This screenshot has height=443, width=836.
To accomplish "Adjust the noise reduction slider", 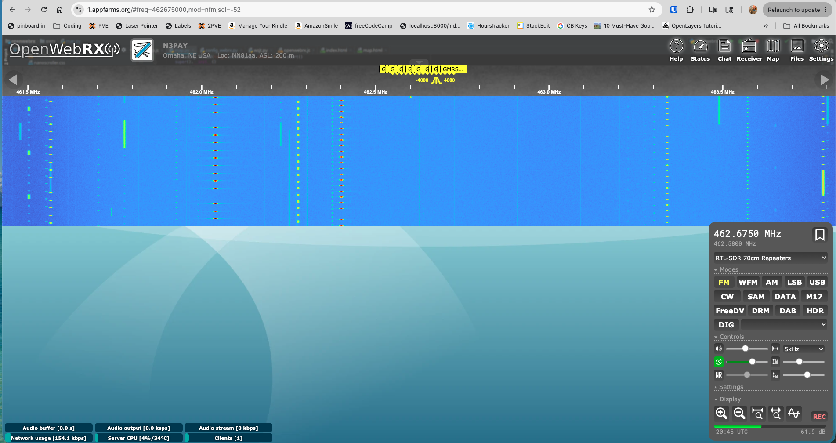I will click(747, 375).
